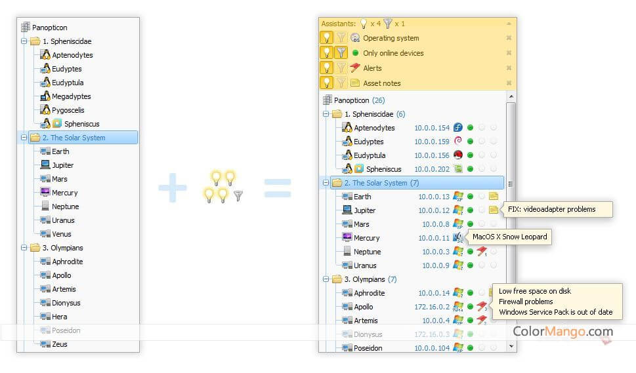The height and width of the screenshot is (373, 636).
Task: Click the asset note icon in Jupiter row
Action: point(494,210)
